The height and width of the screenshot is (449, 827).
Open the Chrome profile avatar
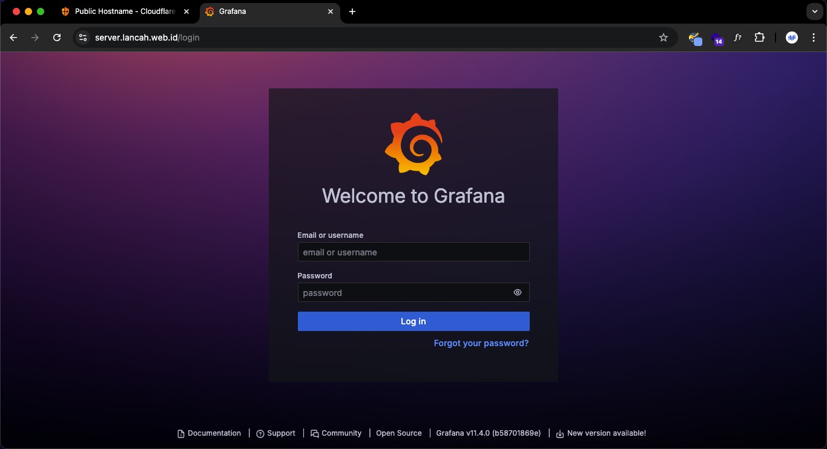point(791,38)
